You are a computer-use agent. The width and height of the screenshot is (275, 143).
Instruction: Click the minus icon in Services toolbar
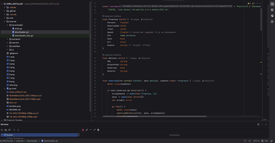click(x=90, y=130)
